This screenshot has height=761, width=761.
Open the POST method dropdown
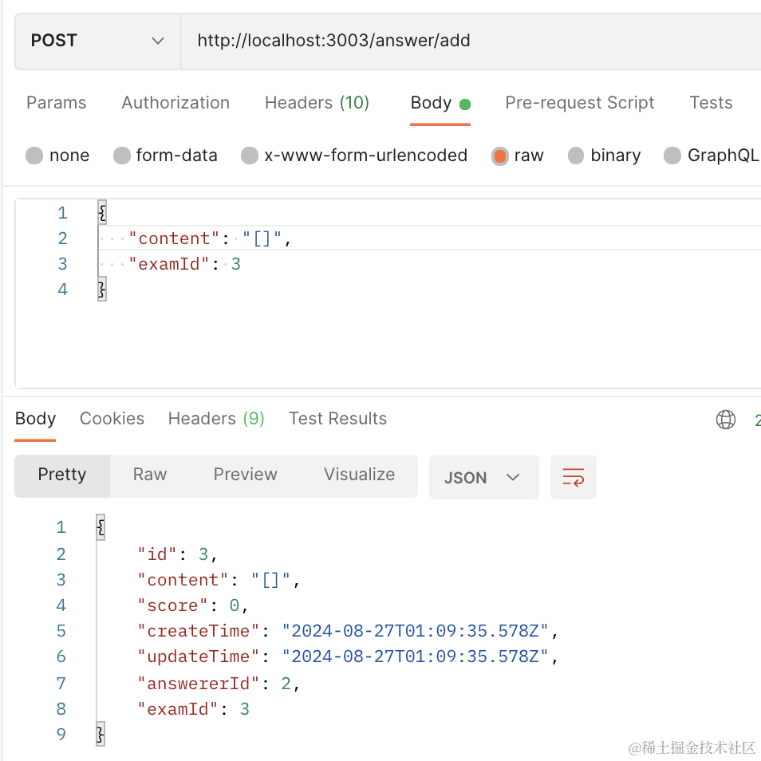coord(97,41)
